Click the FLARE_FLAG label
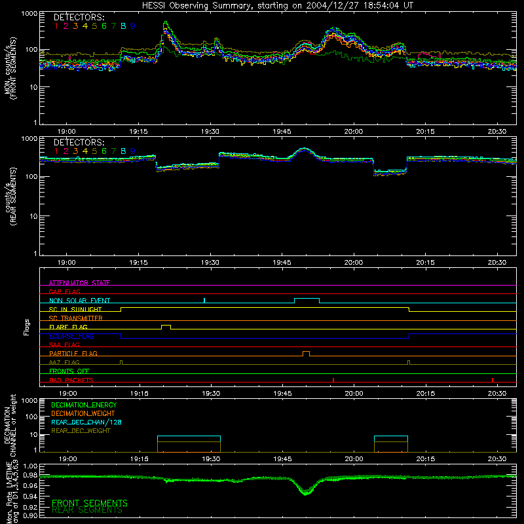 68,327
